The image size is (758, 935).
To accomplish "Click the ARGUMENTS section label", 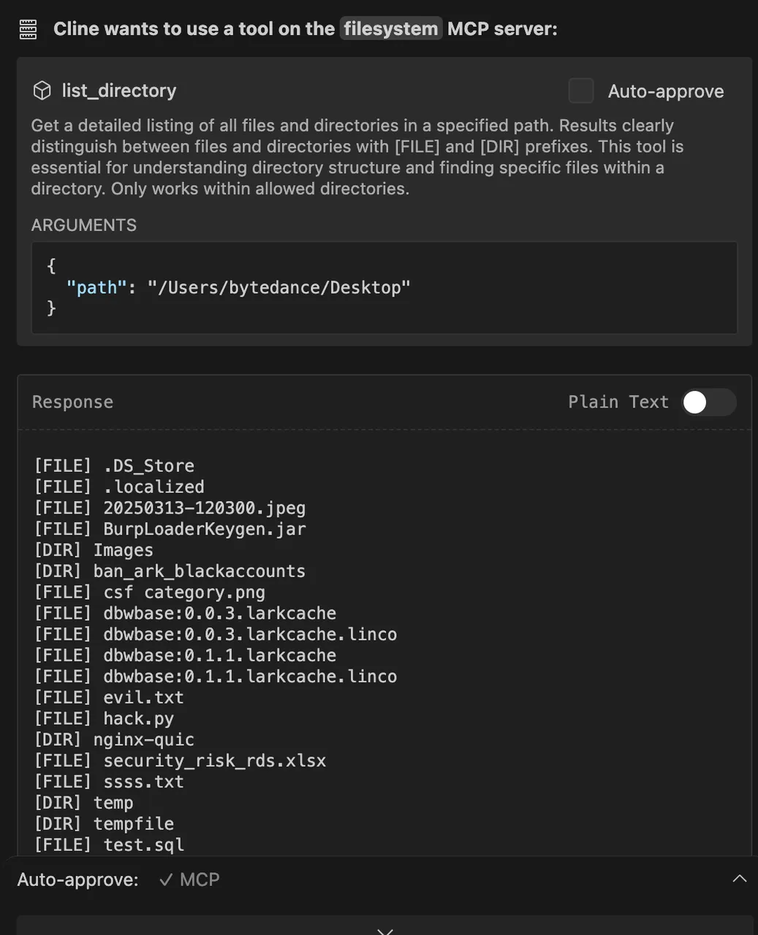I will pyautogui.click(x=83, y=225).
